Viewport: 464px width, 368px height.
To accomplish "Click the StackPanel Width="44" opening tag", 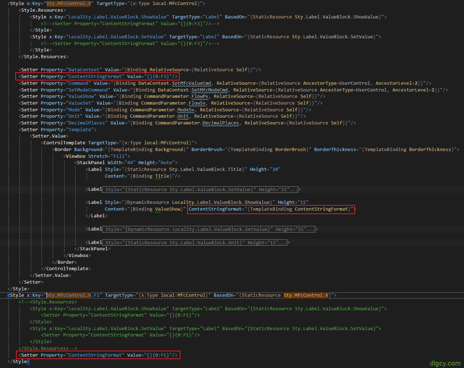I will (126, 163).
